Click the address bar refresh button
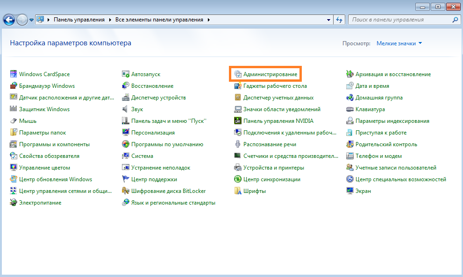Image resolution: width=463 pixels, height=277 pixels. point(339,20)
